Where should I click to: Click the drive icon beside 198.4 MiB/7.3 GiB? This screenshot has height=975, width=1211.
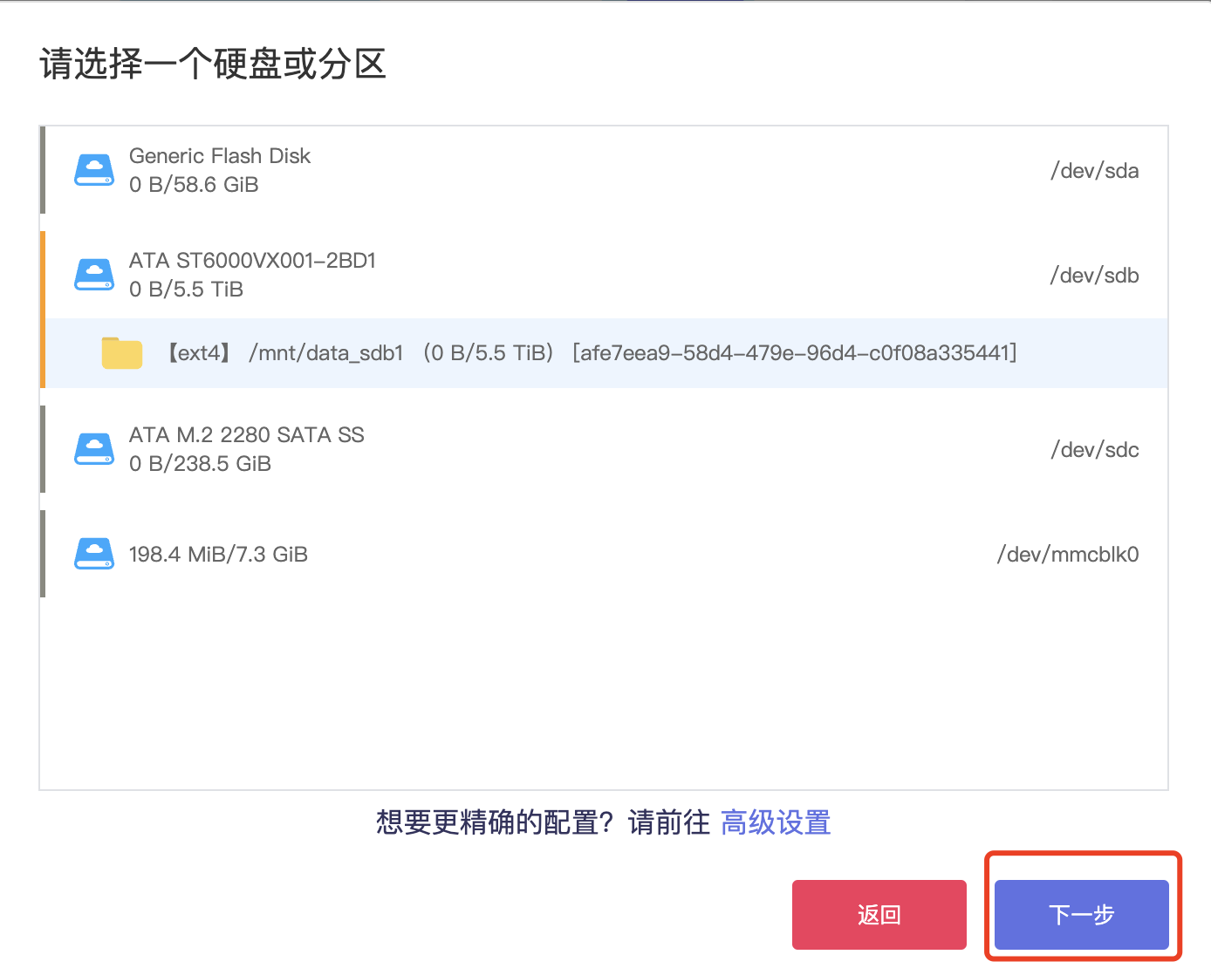coord(93,553)
